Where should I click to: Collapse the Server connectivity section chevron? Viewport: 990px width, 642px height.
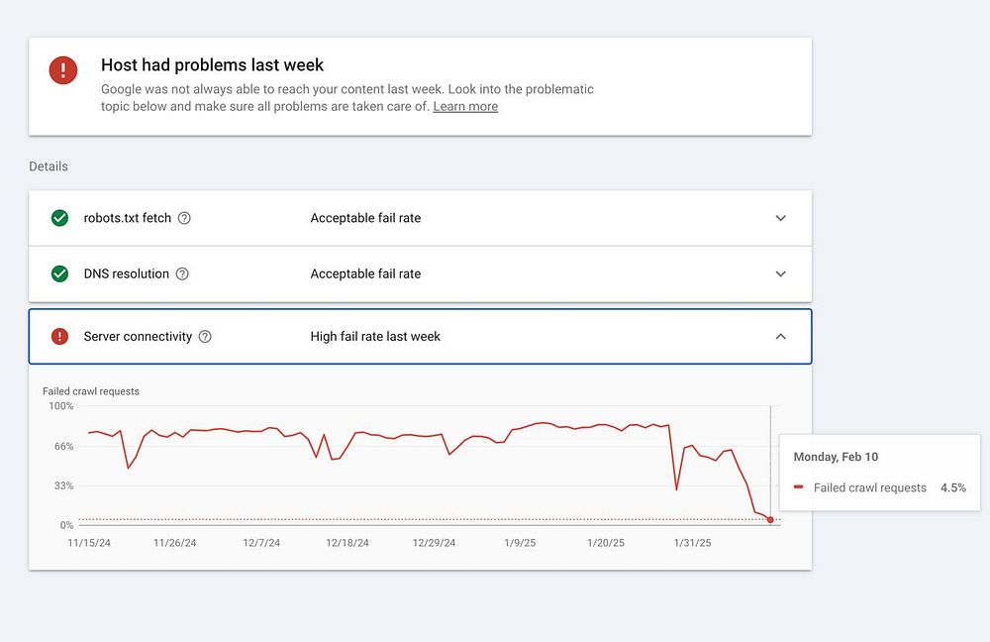tap(780, 336)
